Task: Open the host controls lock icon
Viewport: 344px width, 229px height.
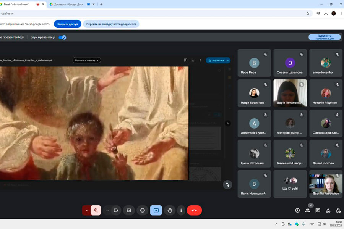Action: 338,210
